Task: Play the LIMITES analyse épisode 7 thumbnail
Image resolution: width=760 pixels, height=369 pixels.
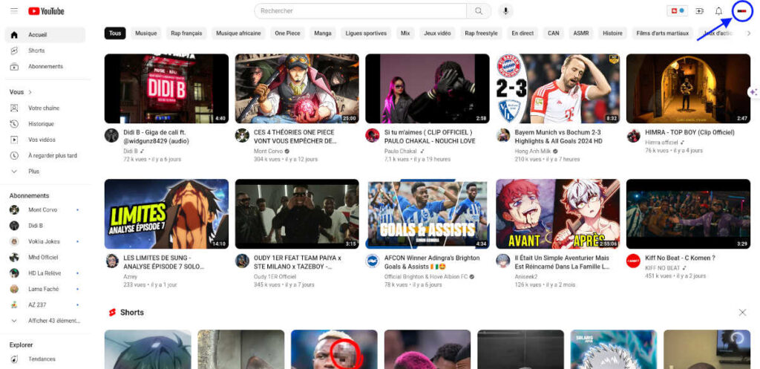Action: coord(166,214)
